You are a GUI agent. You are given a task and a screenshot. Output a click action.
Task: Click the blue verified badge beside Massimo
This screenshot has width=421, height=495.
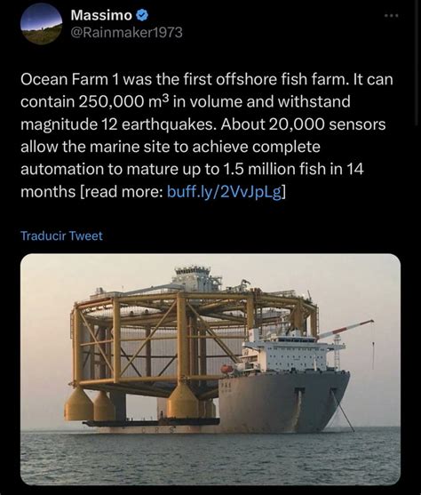[142, 15]
